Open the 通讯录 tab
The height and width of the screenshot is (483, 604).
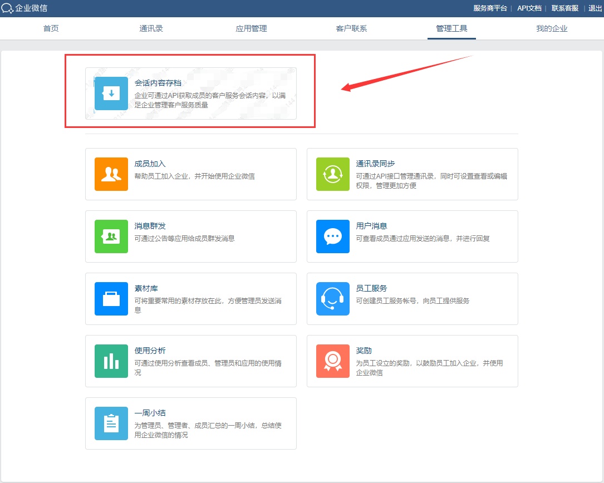coord(151,28)
